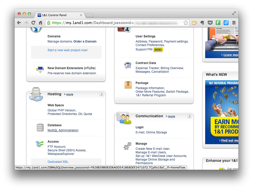
Task: Open Global PHP Version link
Action: click(x=61, y=110)
